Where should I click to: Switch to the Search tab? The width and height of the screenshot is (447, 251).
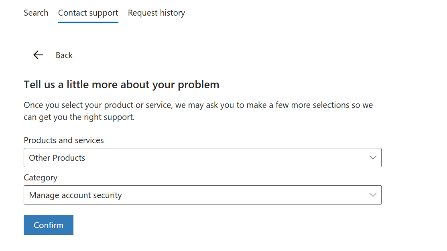coord(36,13)
